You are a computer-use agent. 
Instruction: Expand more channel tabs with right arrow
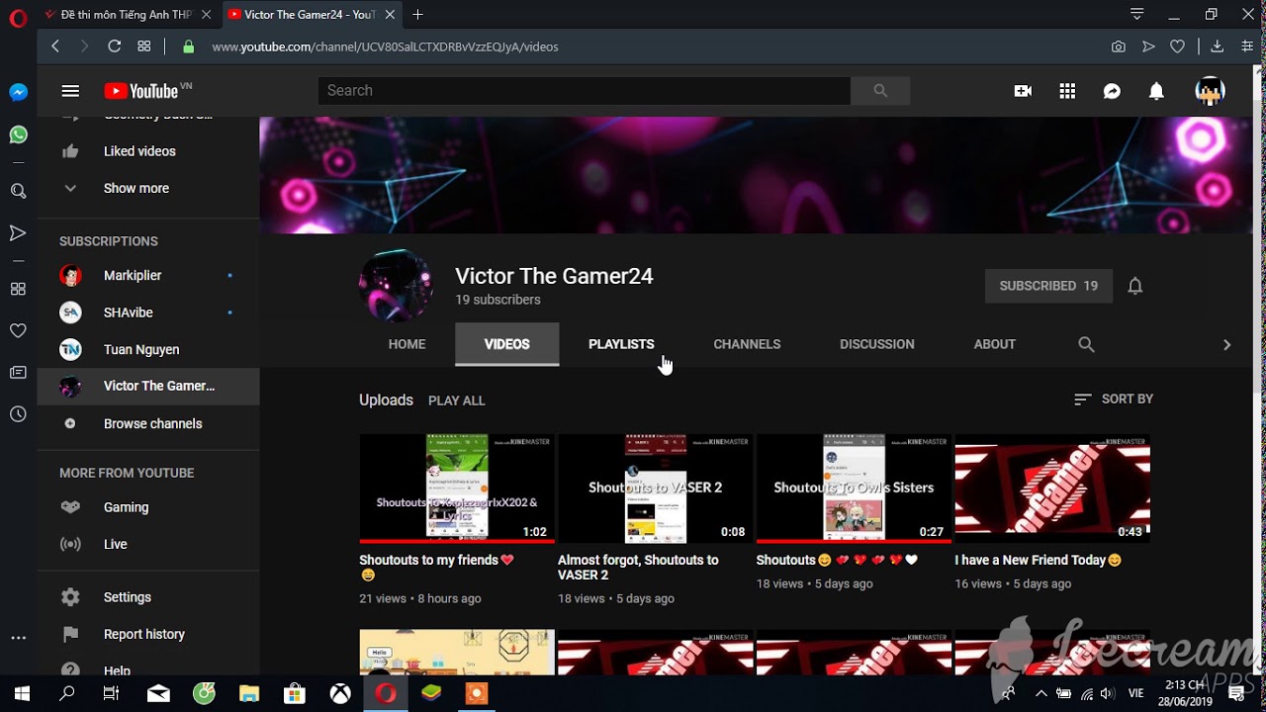(1226, 344)
